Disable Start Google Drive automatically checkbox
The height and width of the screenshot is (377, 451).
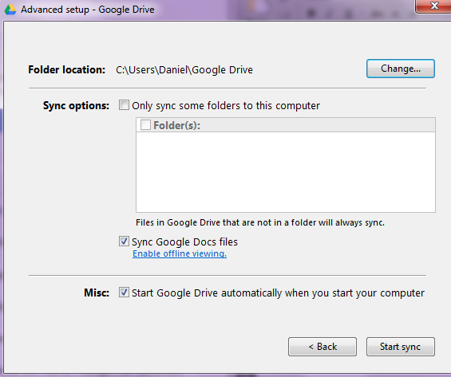124,293
